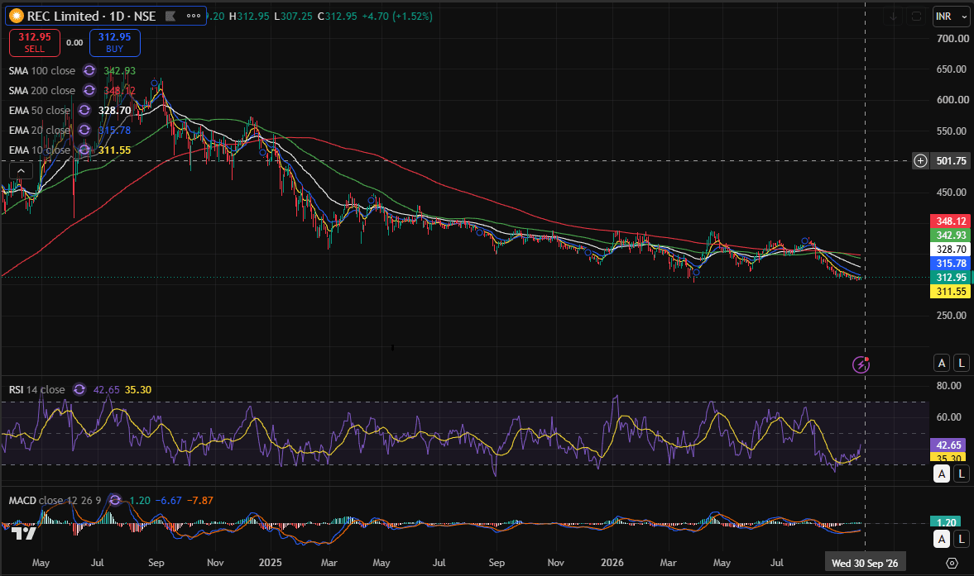Click the red 348.12 price axis label
Viewport: 974px width, 576px height.
click(950, 221)
